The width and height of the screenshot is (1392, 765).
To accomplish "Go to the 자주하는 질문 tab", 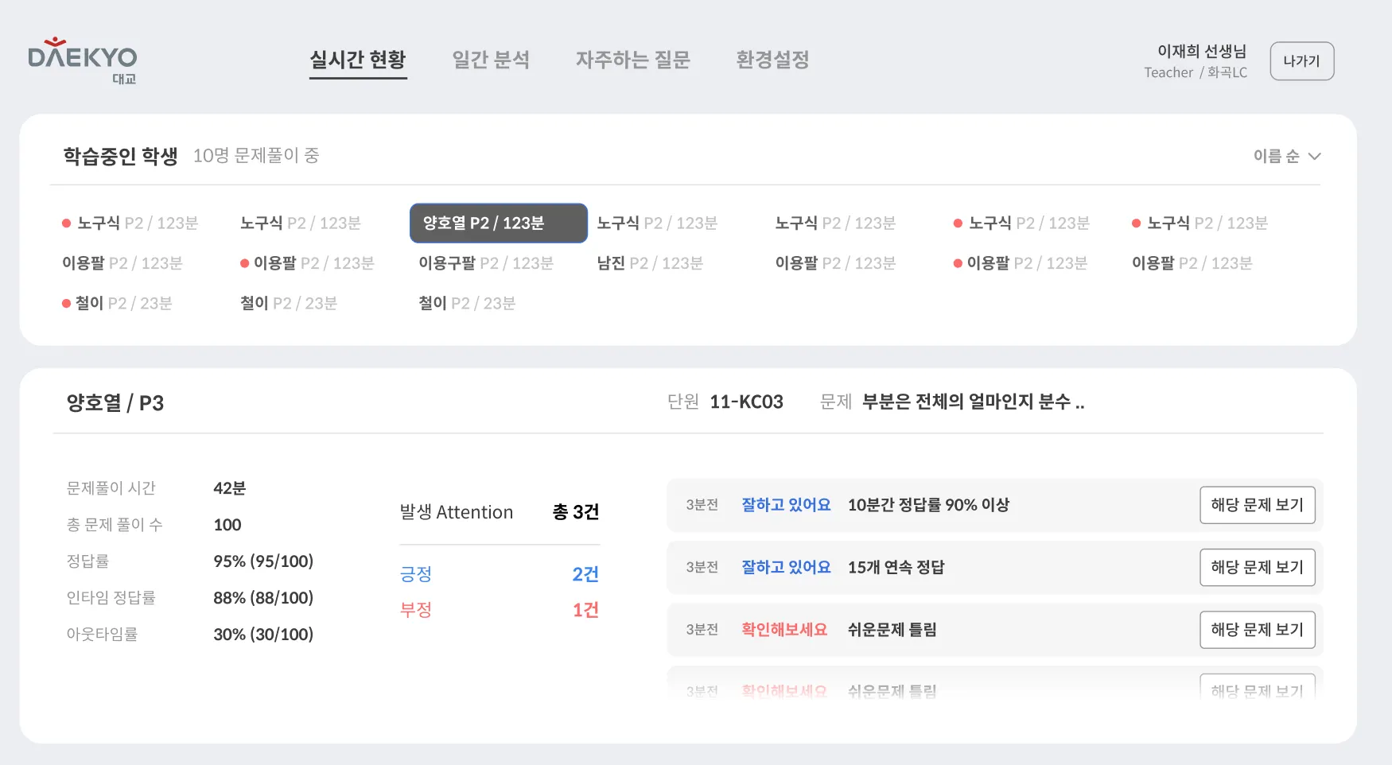I will tap(632, 60).
